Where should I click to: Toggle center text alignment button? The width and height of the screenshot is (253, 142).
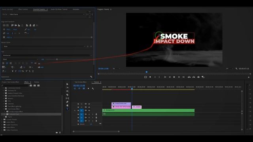pyautogui.click(x=7, y=63)
